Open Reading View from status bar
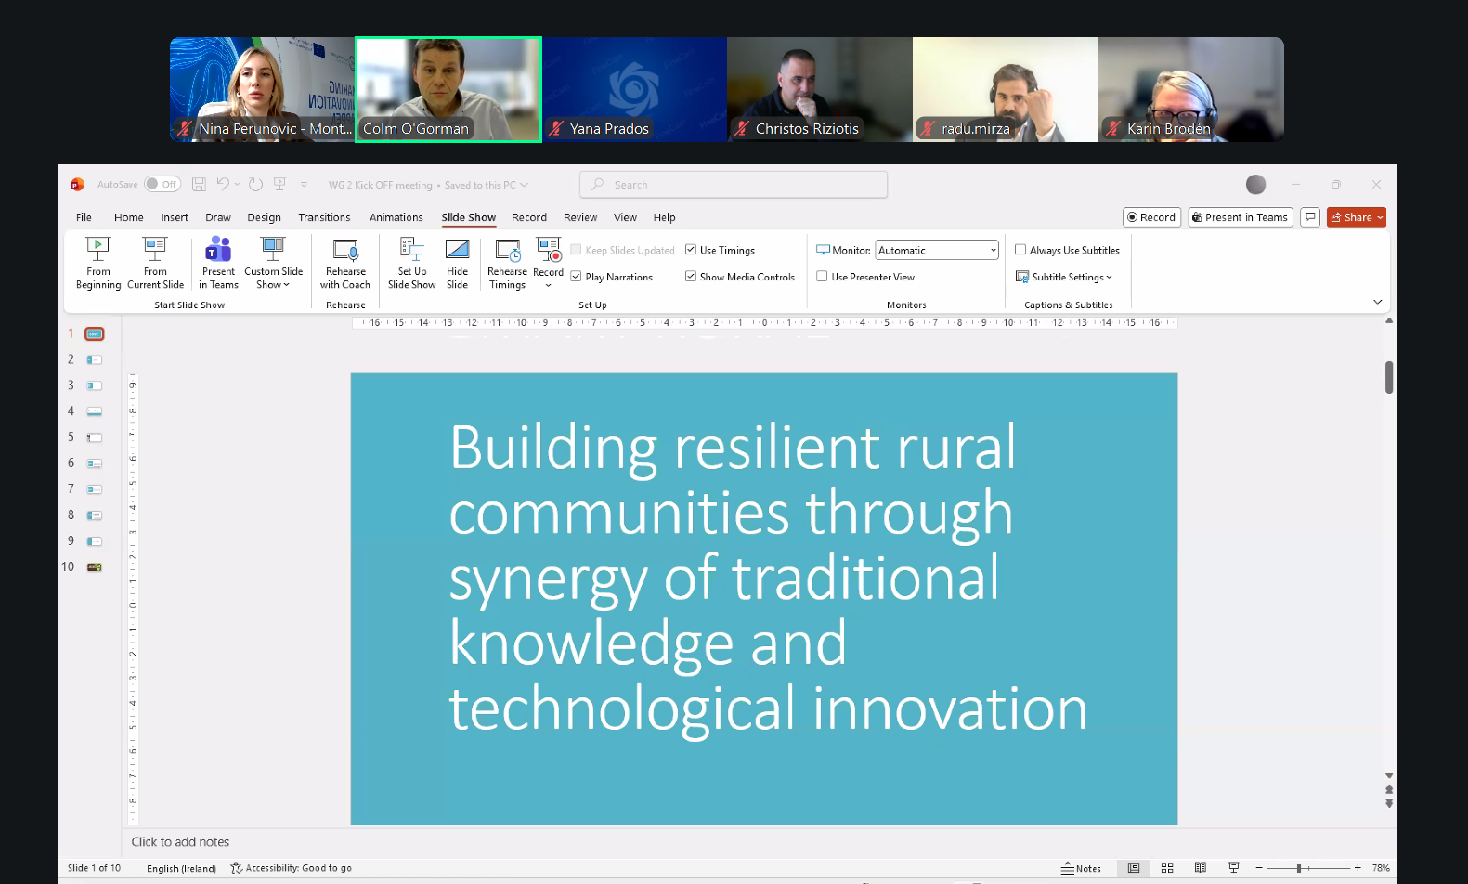The width and height of the screenshot is (1468, 884). click(x=1201, y=868)
